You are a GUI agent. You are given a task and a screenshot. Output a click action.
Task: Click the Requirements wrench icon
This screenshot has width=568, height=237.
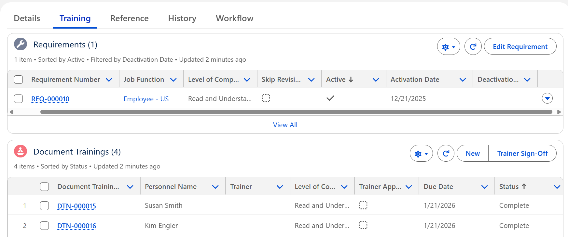click(21, 44)
